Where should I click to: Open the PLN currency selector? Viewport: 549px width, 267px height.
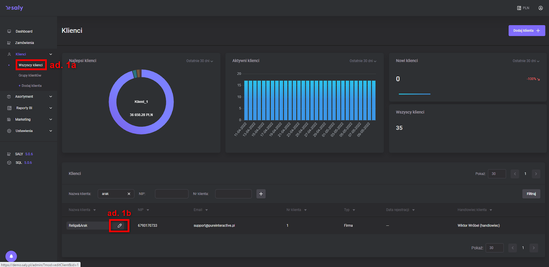(523, 8)
